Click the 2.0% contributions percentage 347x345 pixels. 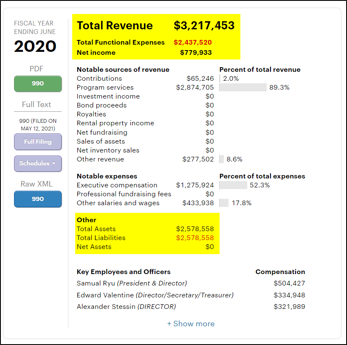pyautogui.click(x=231, y=78)
